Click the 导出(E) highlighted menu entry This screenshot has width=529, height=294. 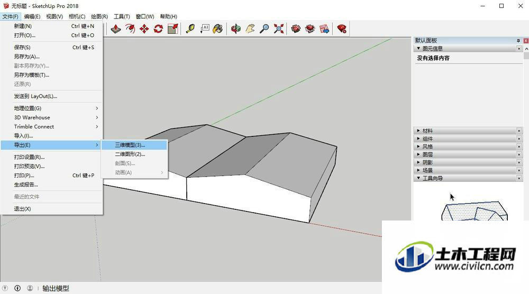tap(51, 145)
